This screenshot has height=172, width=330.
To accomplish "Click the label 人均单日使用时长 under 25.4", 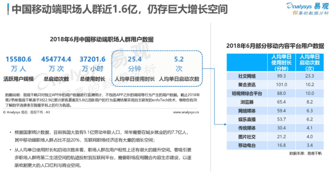I will point(134,79).
